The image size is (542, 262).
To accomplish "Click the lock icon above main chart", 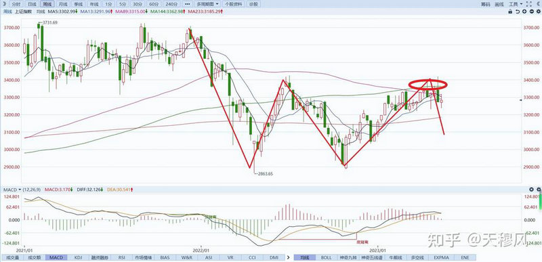I will [510, 12].
